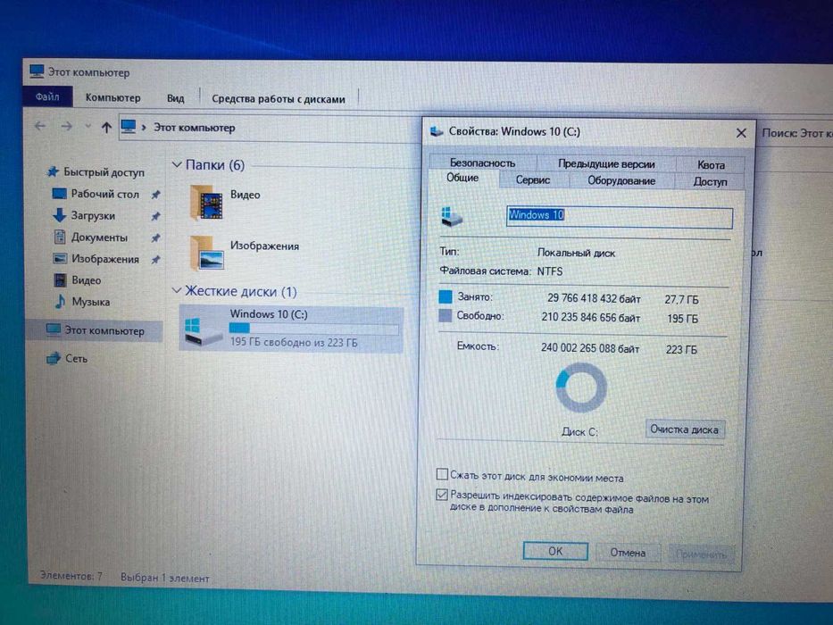Click the forward navigation arrow in Explorer
This screenshot has width=833, height=625.
point(66,127)
